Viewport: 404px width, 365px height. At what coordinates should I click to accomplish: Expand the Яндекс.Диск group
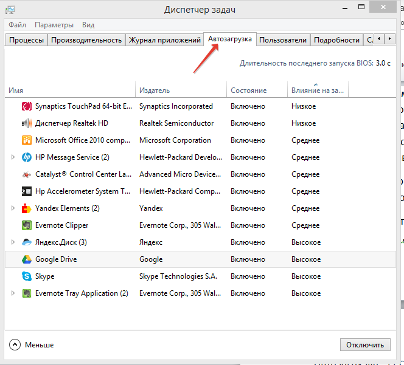13,242
